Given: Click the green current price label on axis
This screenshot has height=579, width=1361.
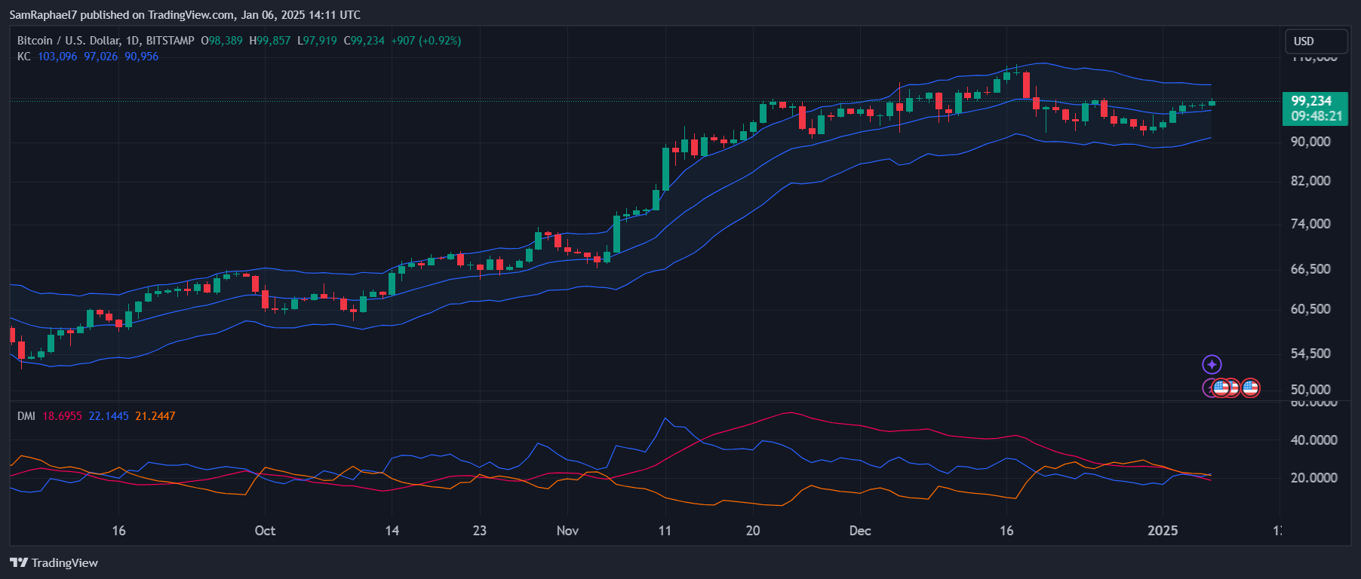Looking at the screenshot, I should [1315, 109].
